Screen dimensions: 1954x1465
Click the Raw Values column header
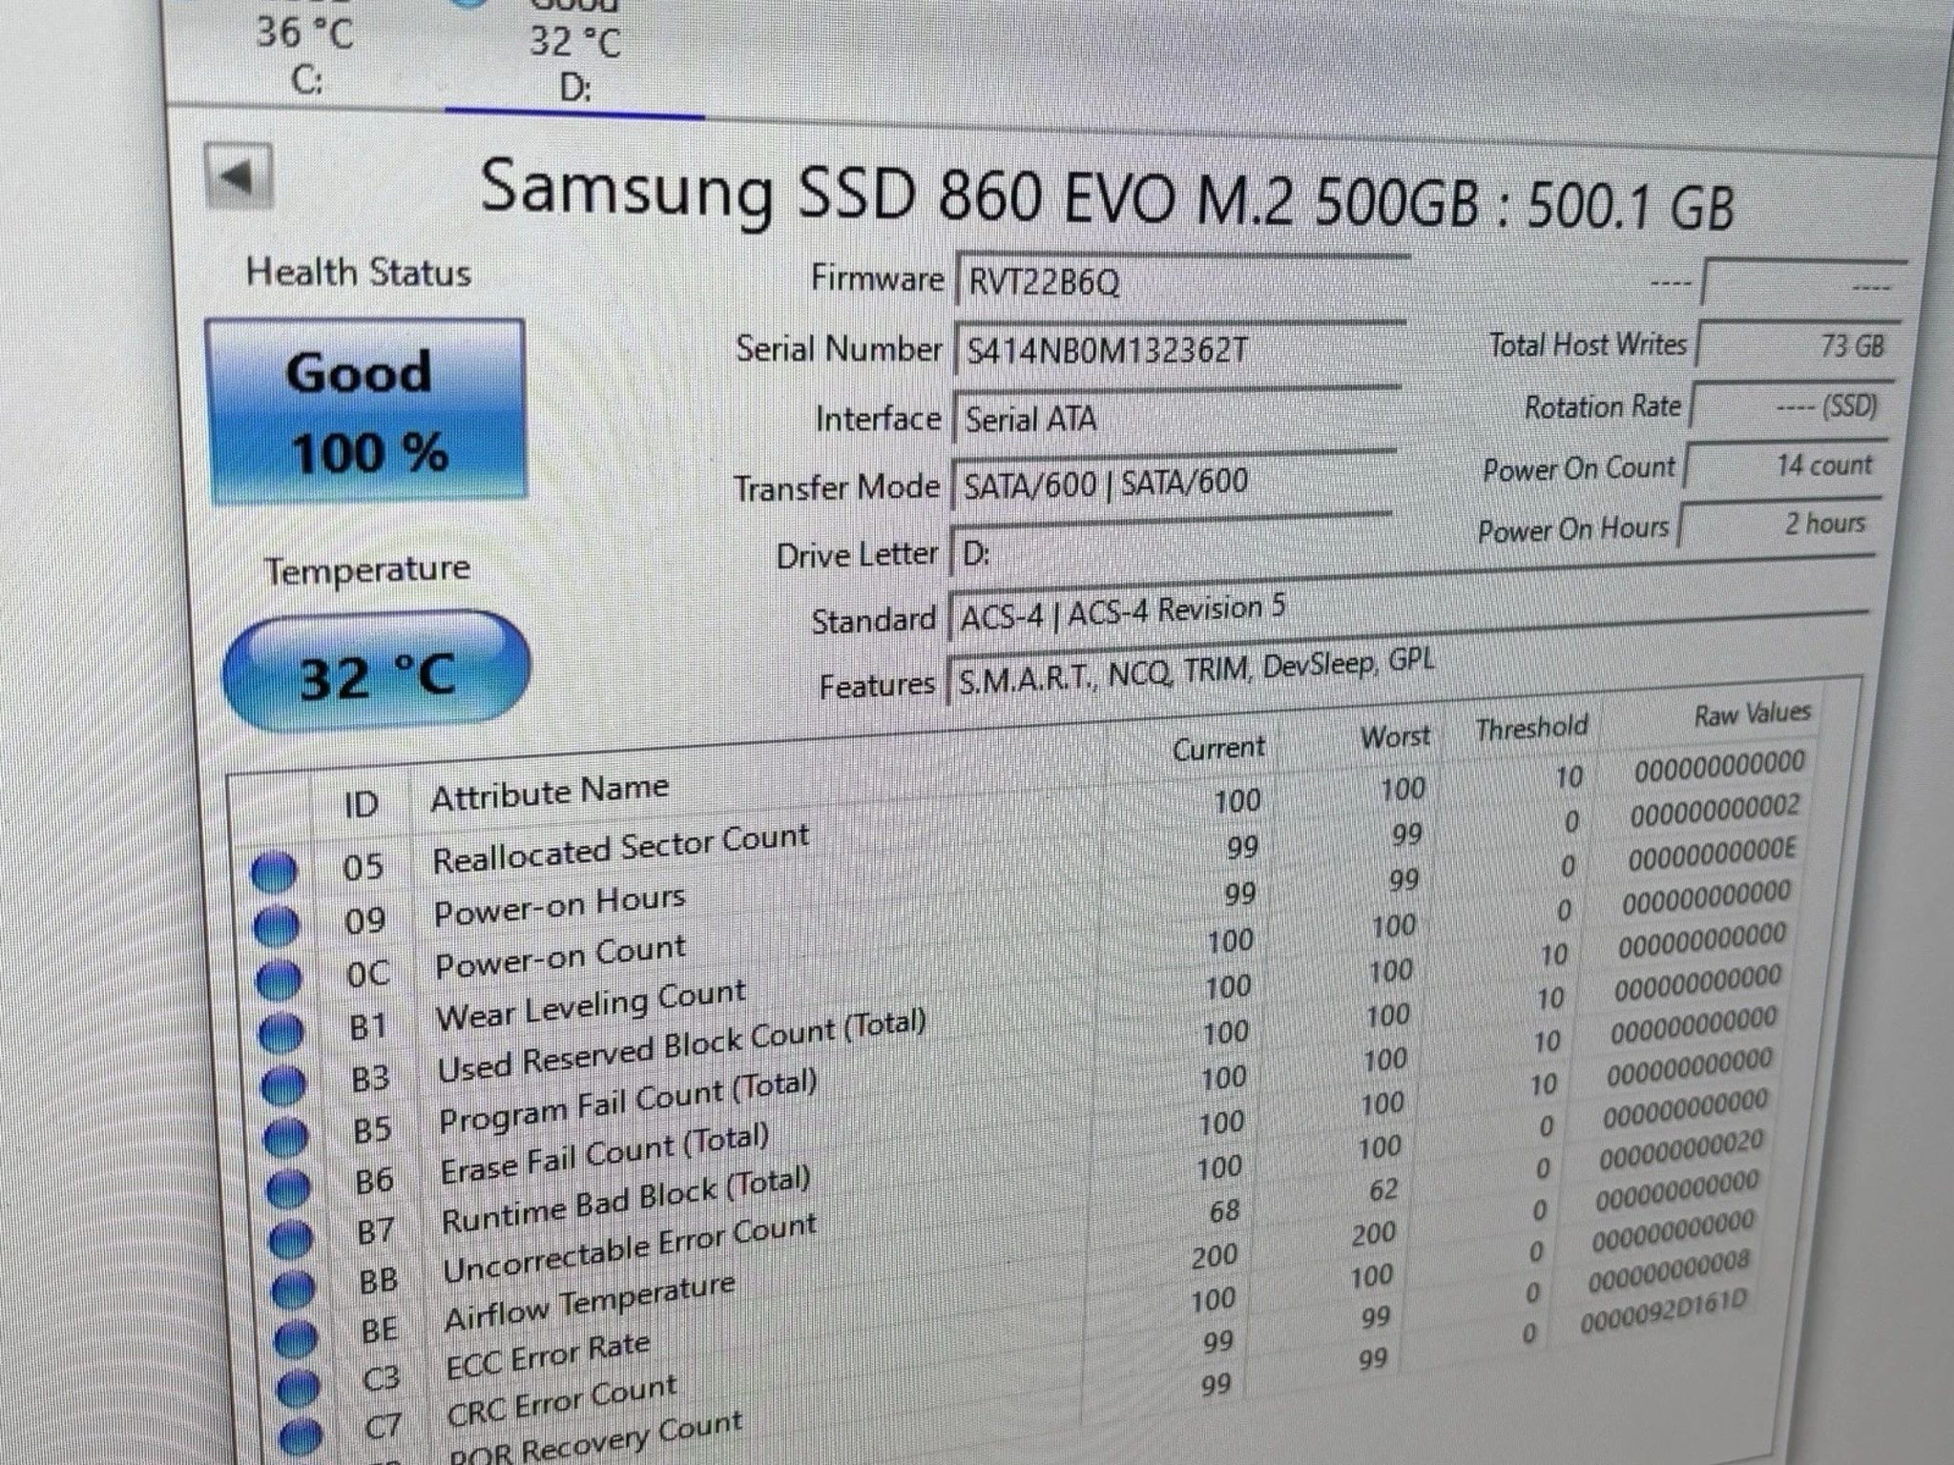(x=1752, y=713)
